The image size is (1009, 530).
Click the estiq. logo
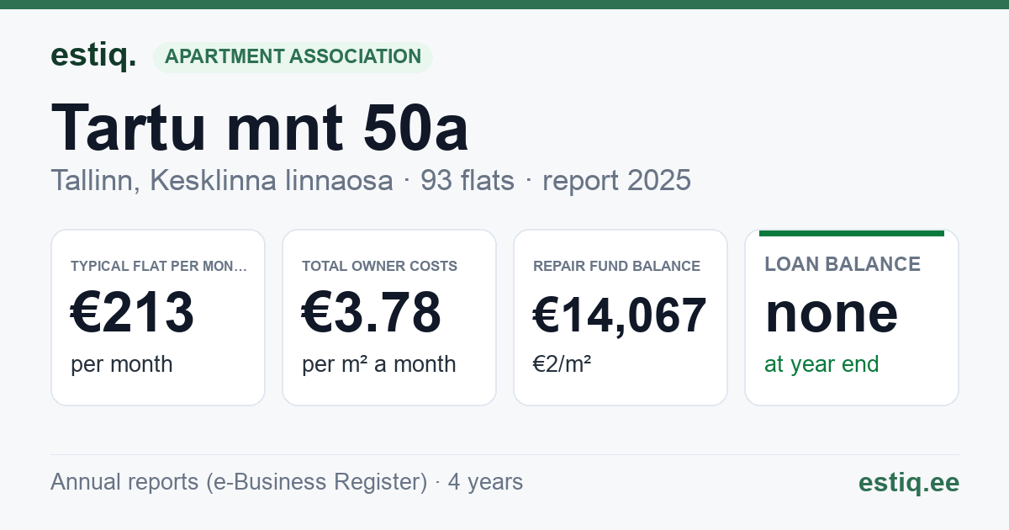[93, 56]
